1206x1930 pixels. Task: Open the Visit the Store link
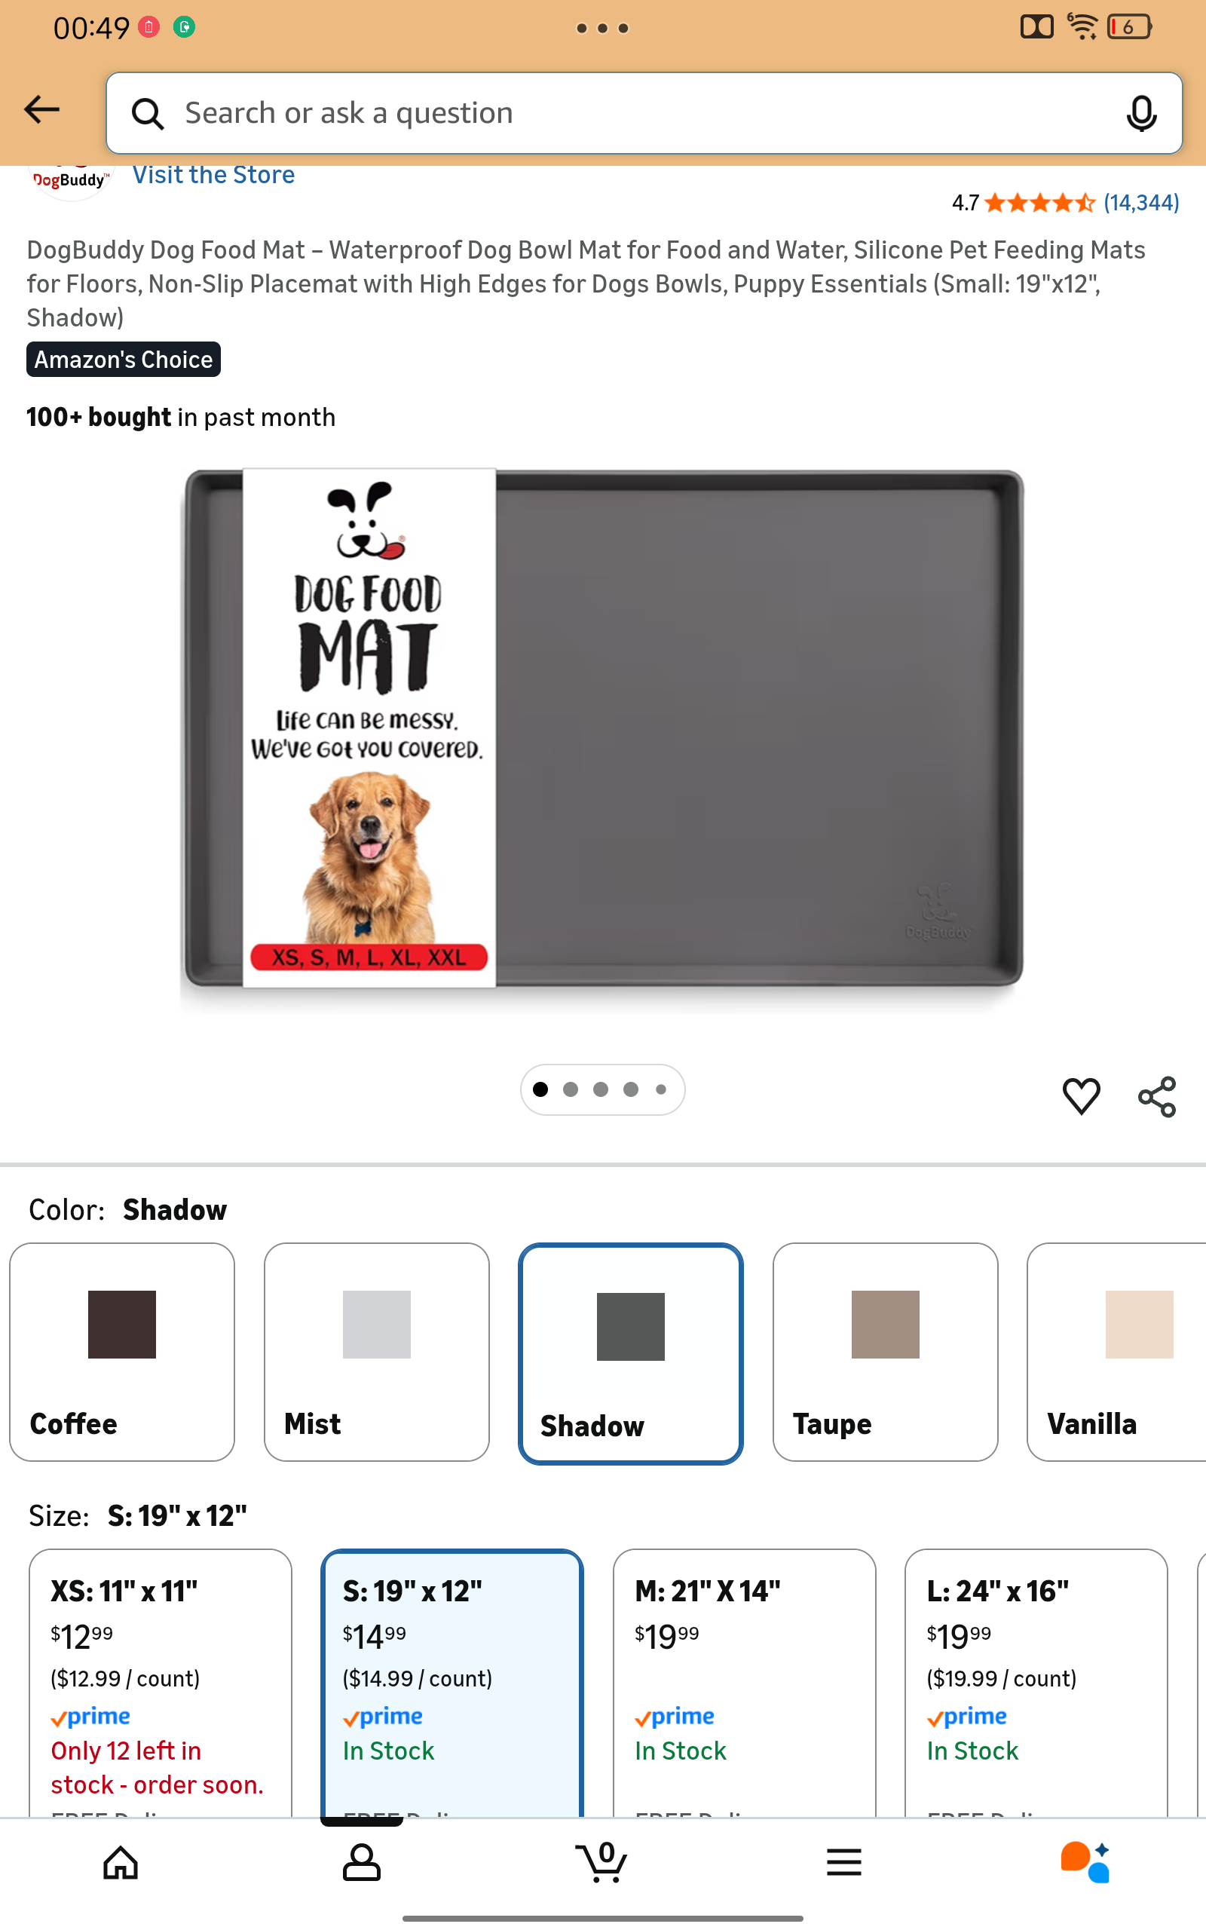pyautogui.click(x=214, y=175)
